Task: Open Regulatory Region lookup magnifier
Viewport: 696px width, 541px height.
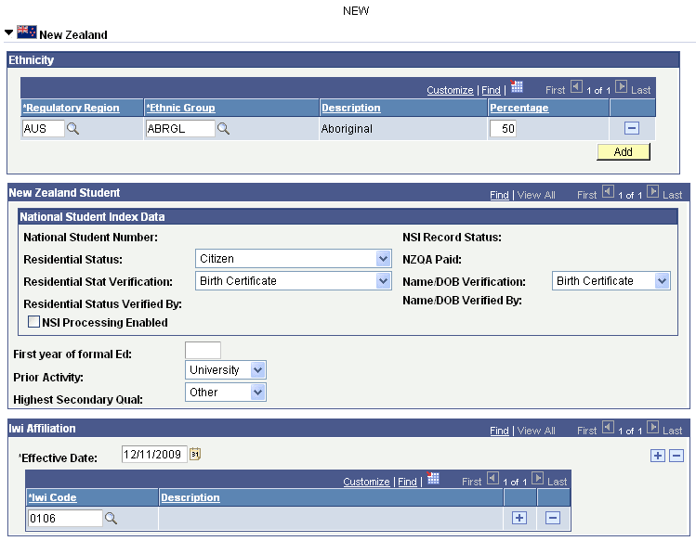Action: (72, 129)
